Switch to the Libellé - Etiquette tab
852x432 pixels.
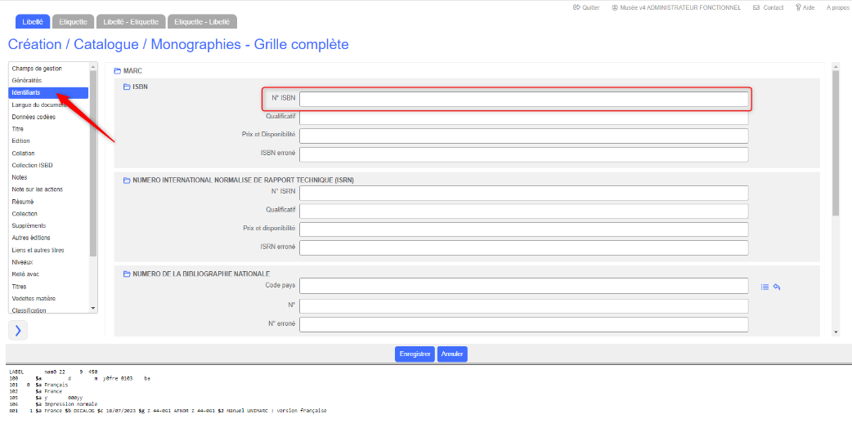point(131,21)
